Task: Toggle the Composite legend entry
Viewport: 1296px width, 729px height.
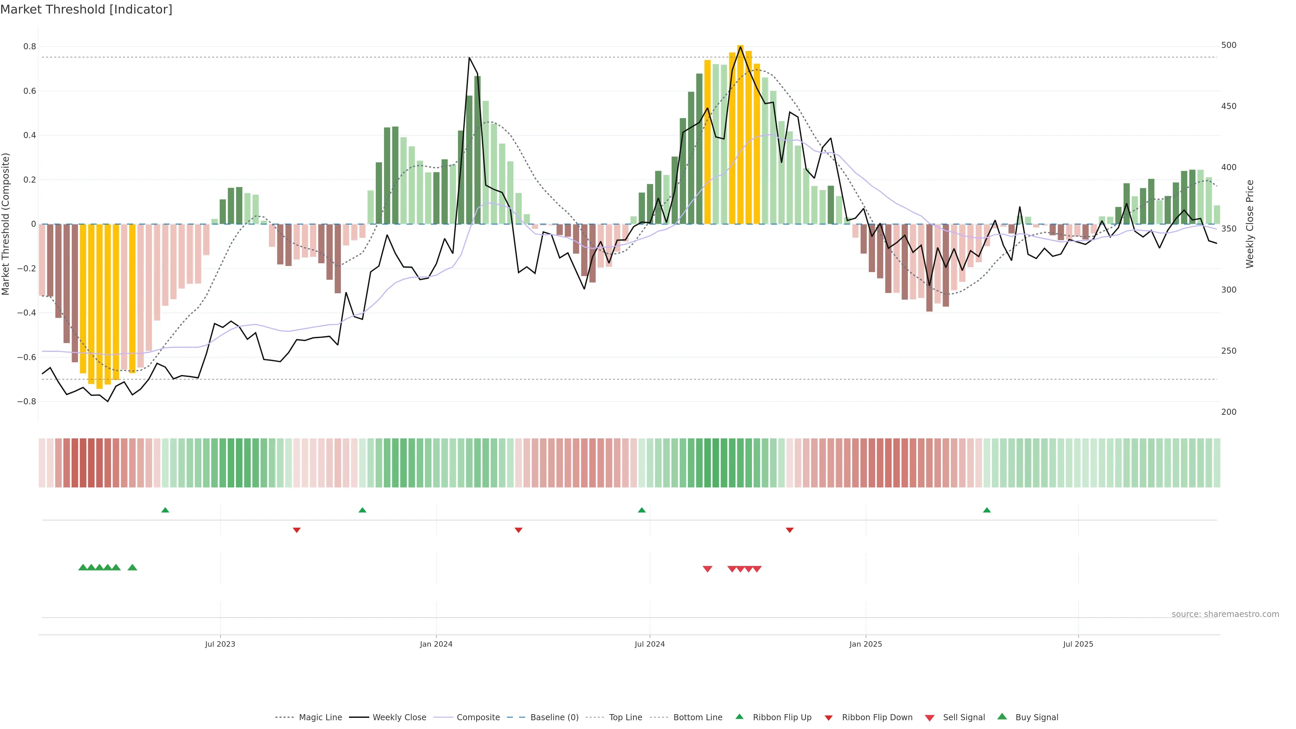Action: click(478, 718)
